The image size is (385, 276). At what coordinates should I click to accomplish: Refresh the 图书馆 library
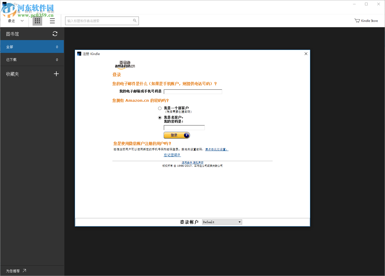coord(55,34)
